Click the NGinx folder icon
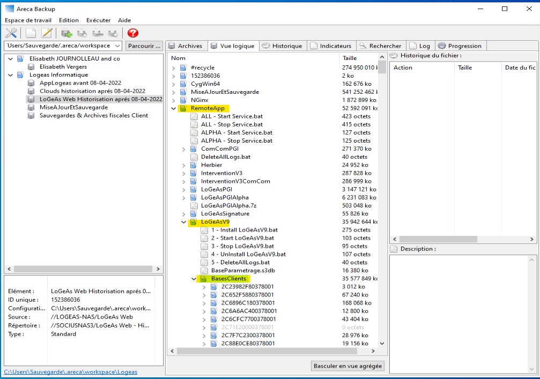Screen dimensions: 540x379 click(x=183, y=100)
